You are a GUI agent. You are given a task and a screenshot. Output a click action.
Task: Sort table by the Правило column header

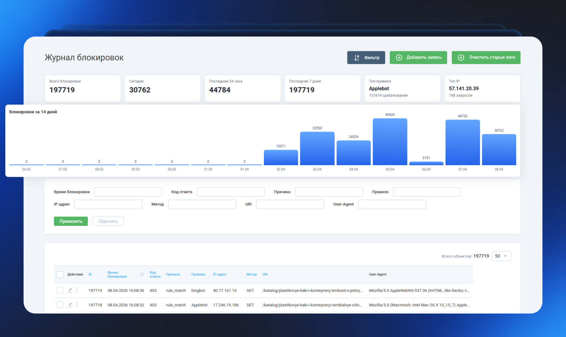pyautogui.click(x=198, y=274)
